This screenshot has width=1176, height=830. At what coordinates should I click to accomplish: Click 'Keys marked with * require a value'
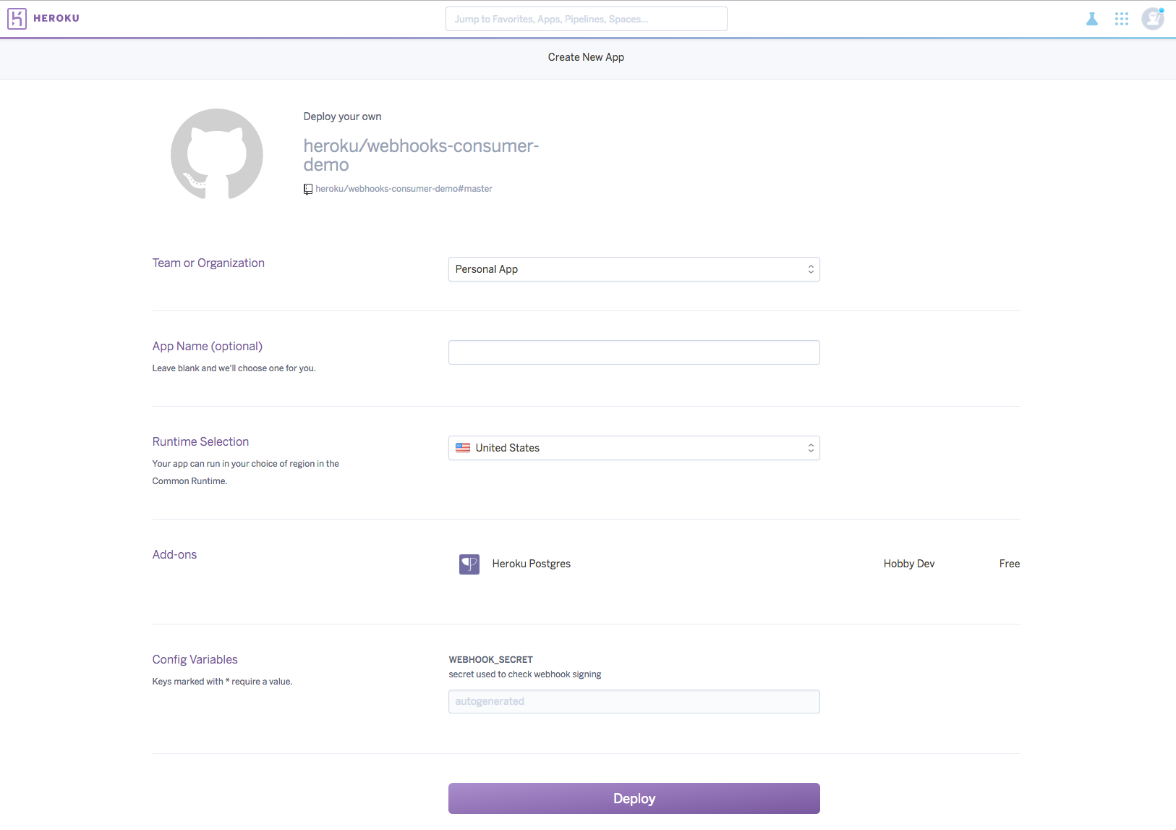point(222,682)
